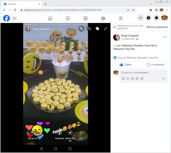This screenshot has width=171, height=153.
Task: Open the Watch video icon
Action: (x=68, y=18)
